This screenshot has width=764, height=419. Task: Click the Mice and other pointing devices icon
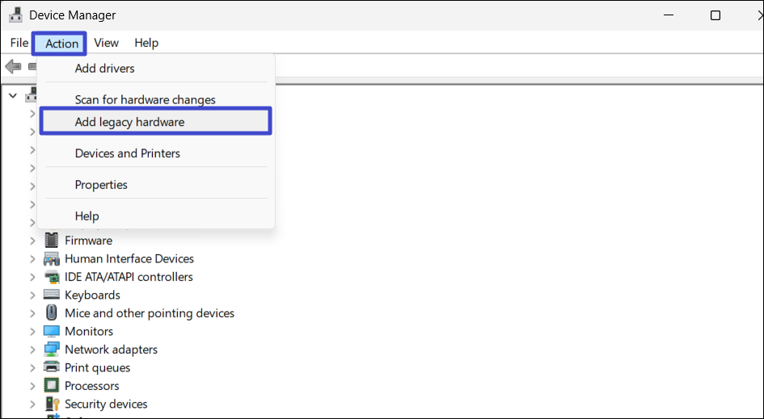coord(52,313)
